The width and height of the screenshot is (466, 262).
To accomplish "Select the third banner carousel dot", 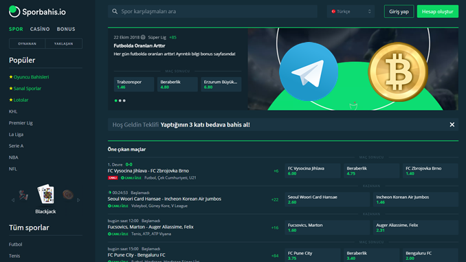I will [124, 100].
